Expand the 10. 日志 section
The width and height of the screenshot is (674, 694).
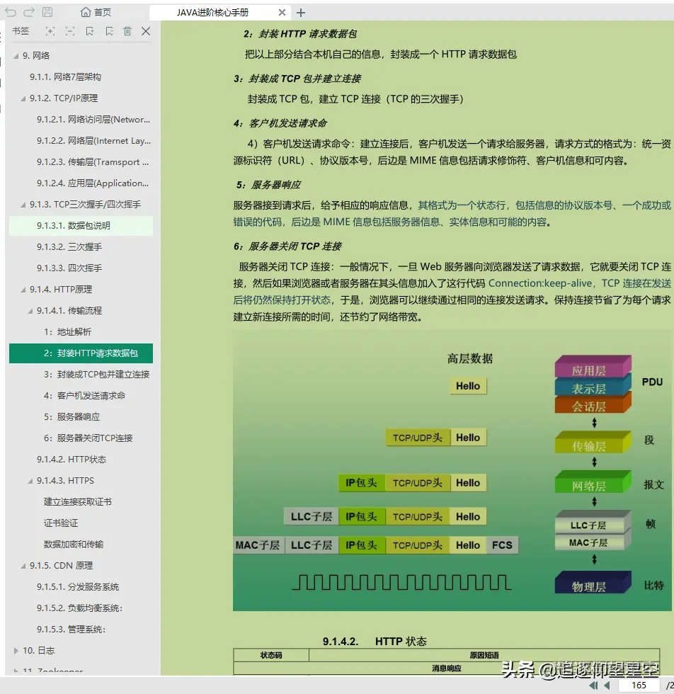point(16,651)
